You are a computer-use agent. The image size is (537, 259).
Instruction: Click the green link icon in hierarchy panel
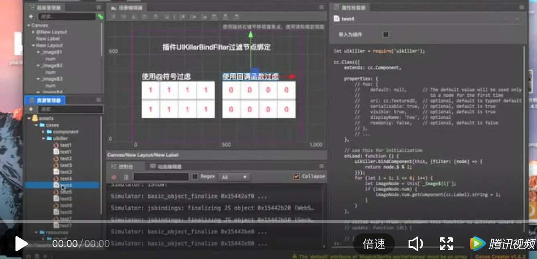[100, 16]
